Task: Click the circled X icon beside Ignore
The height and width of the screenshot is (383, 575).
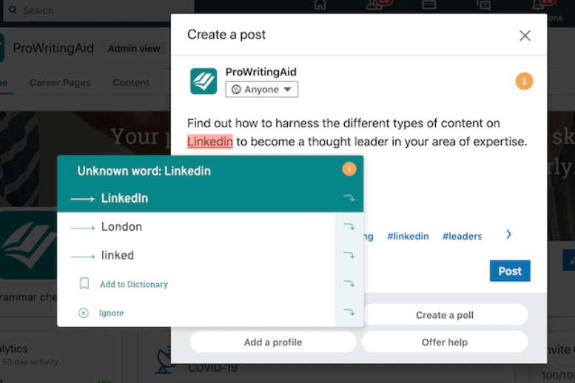Action: 83,313
